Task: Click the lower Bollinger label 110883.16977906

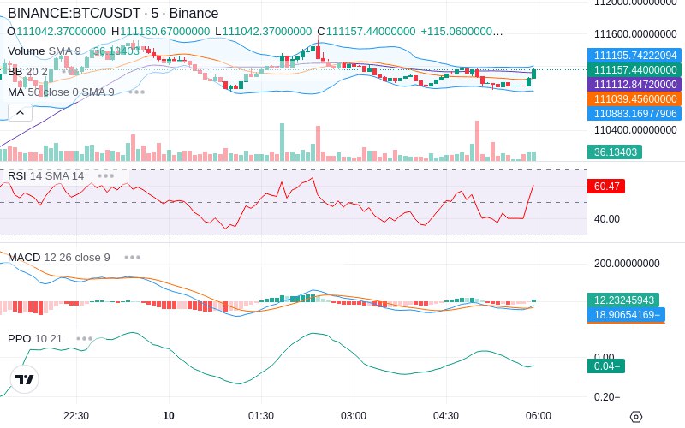Action: coord(634,114)
